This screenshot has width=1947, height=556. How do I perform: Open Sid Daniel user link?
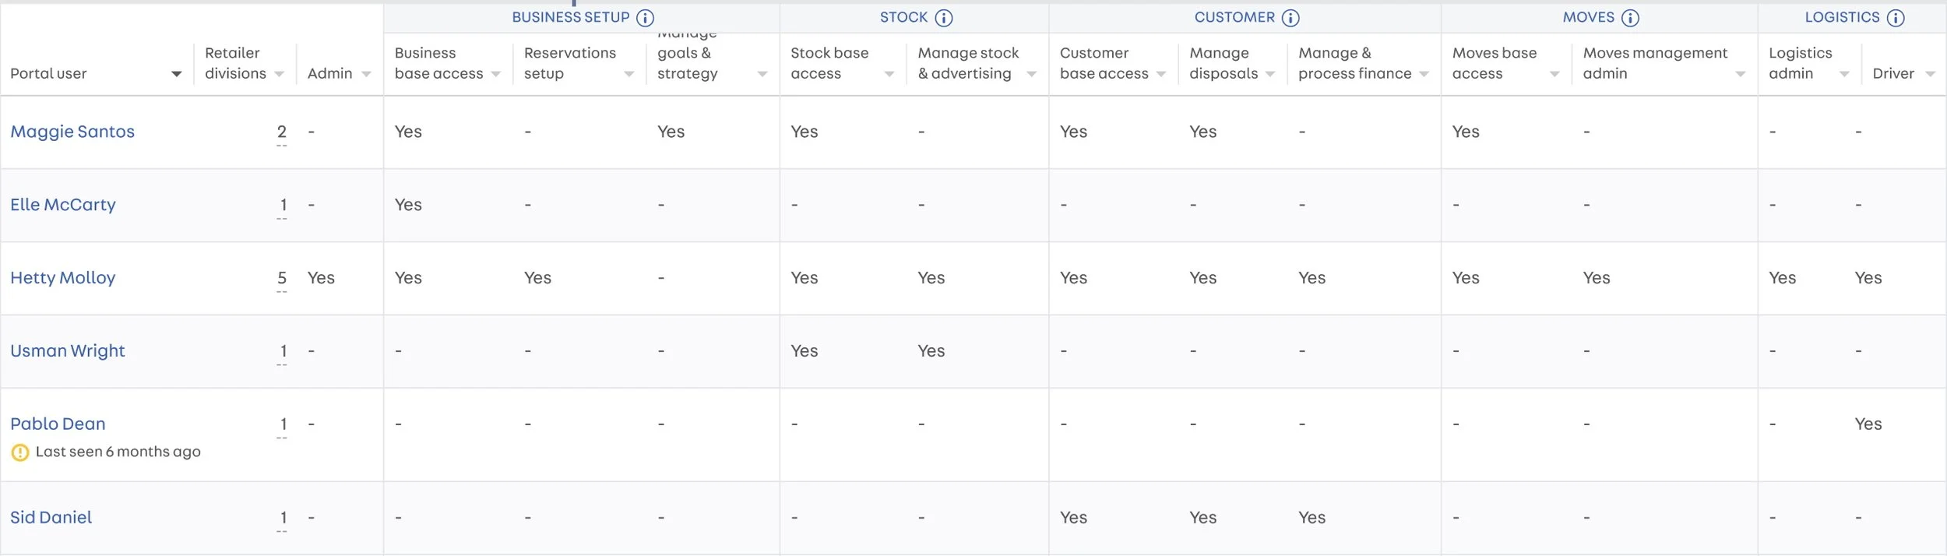pos(51,518)
